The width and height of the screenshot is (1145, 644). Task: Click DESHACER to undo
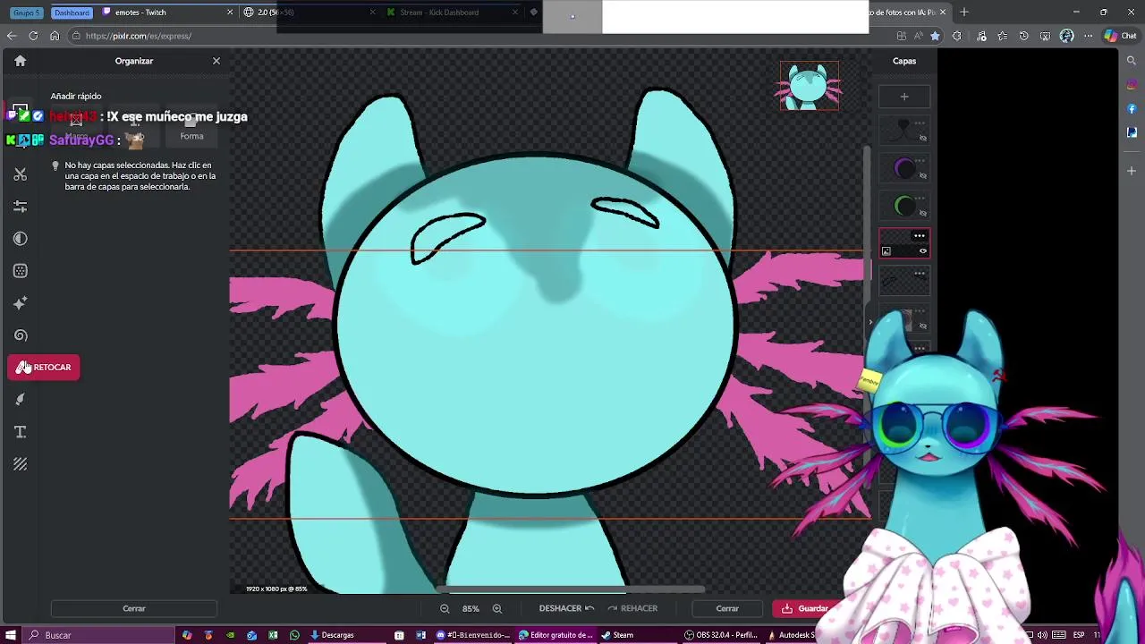click(566, 608)
